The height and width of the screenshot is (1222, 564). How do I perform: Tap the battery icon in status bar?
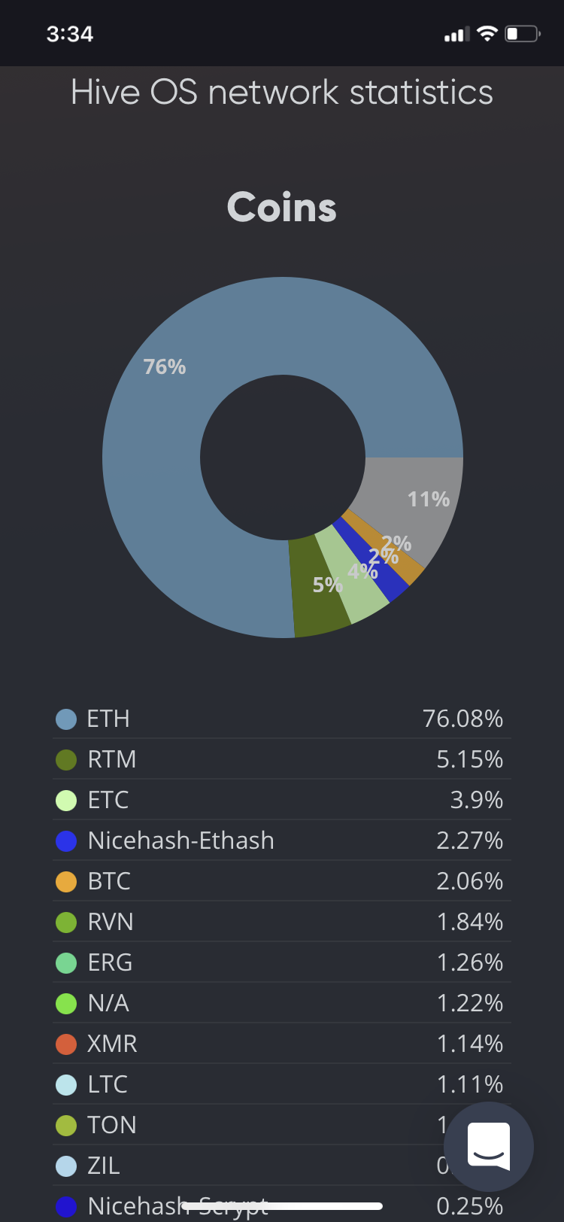coord(523,34)
